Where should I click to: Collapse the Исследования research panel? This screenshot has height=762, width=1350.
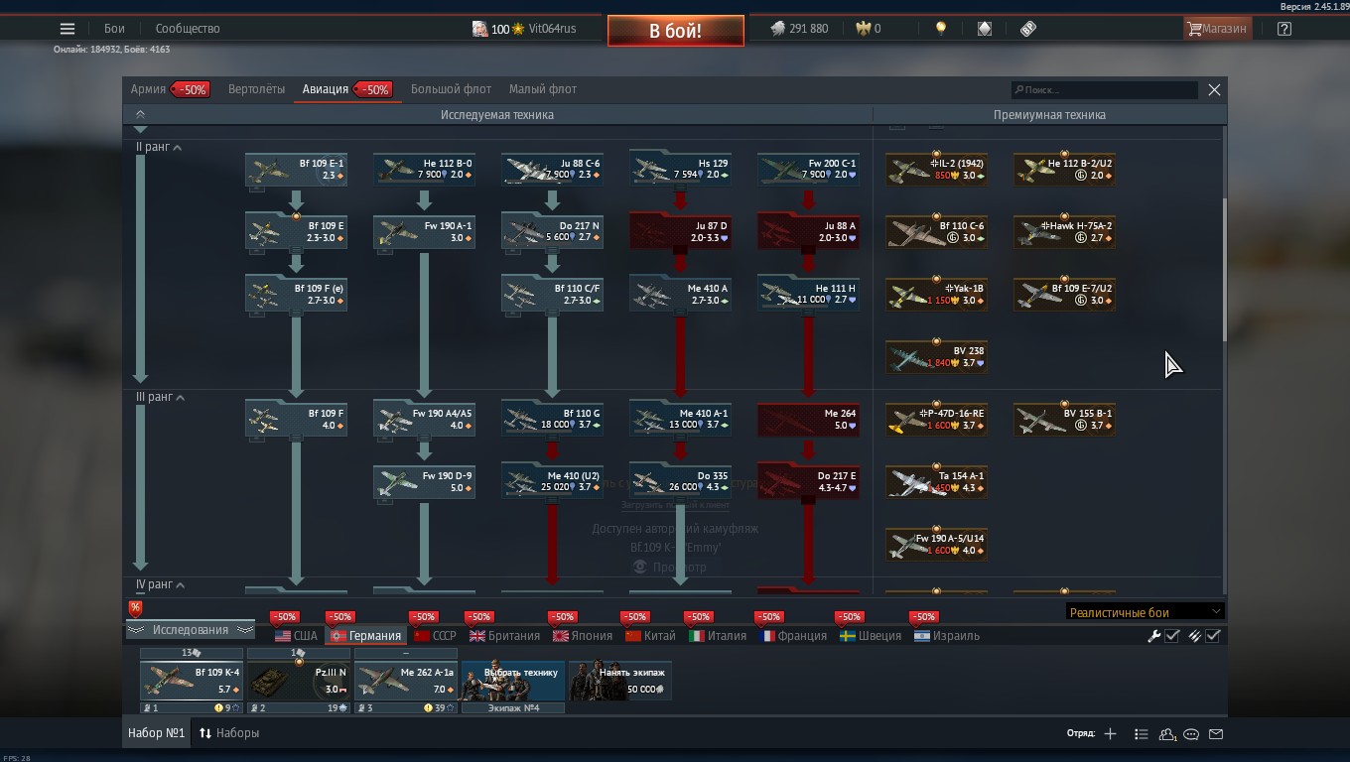(190, 630)
